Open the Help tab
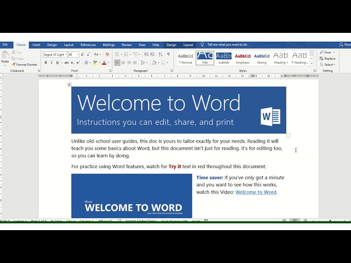The height and width of the screenshot is (263, 351). point(156,45)
